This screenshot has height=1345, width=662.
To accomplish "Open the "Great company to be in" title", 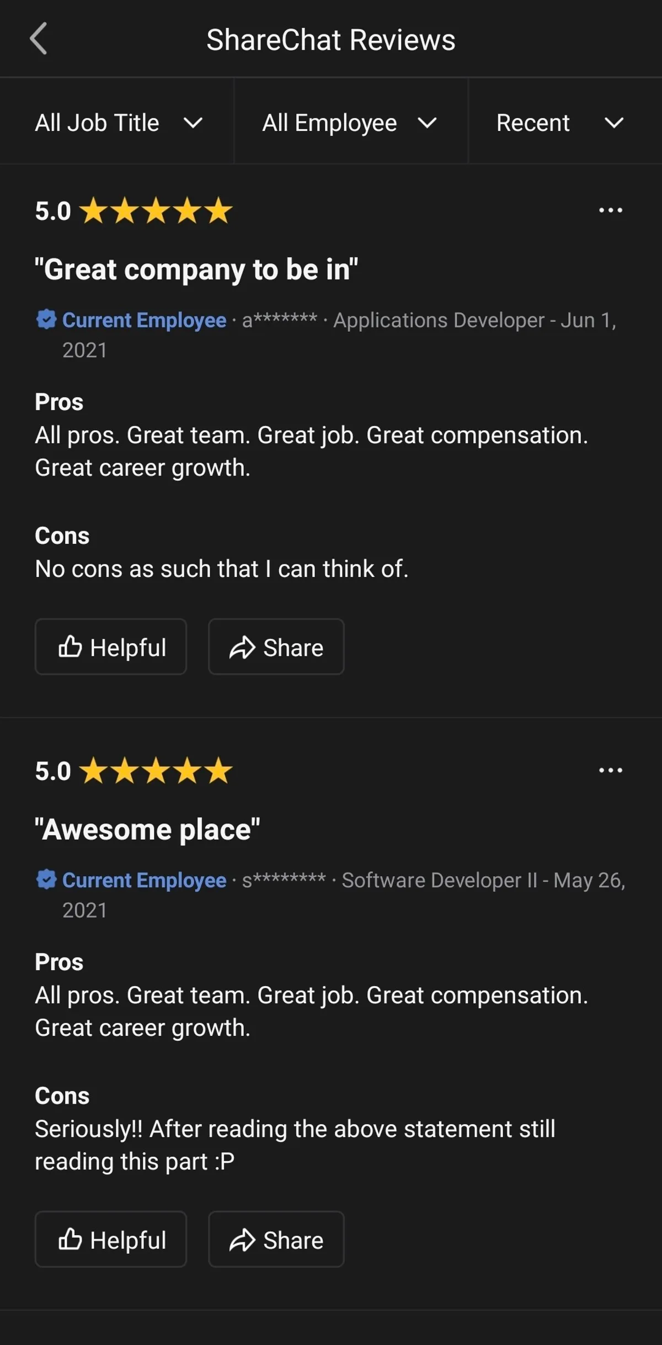I will tap(196, 270).
